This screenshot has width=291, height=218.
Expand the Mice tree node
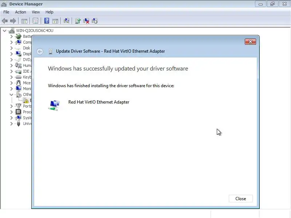pyautogui.click(x=12, y=83)
